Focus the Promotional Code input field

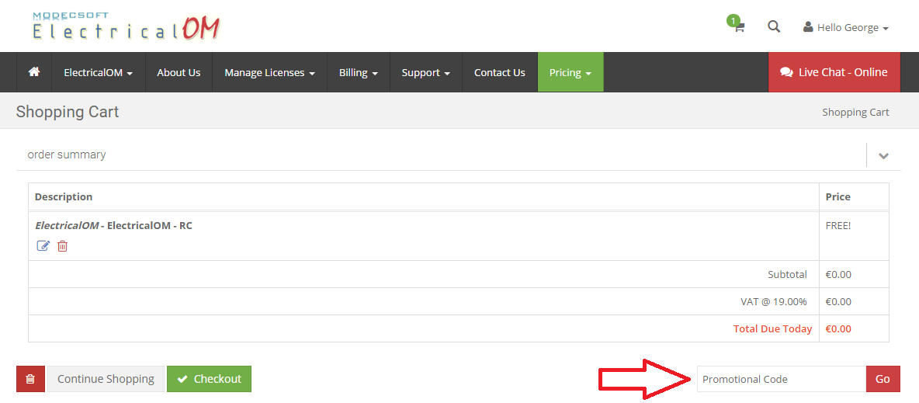pos(782,379)
